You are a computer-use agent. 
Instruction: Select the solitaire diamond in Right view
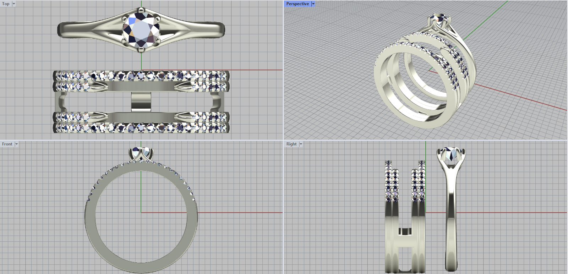tap(450, 154)
